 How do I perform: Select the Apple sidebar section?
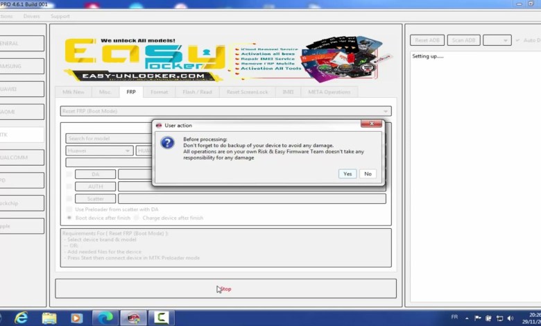tap(22, 226)
